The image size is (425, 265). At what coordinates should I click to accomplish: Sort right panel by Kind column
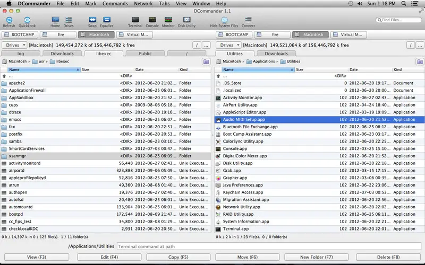click(408, 69)
